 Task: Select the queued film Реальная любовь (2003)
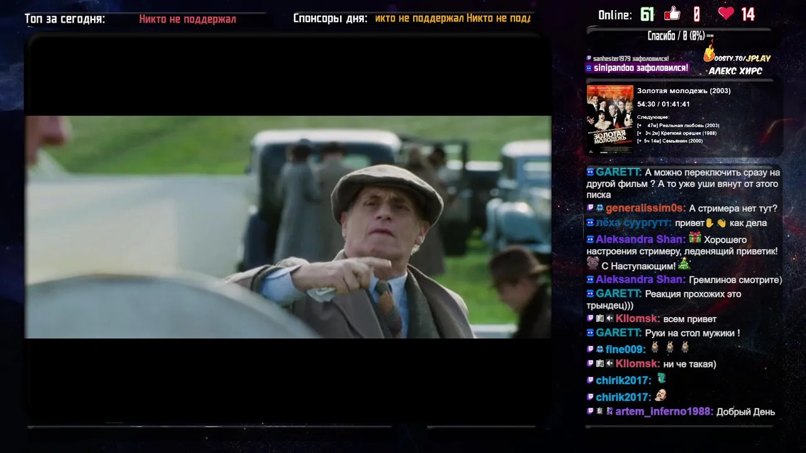pyautogui.click(x=678, y=125)
